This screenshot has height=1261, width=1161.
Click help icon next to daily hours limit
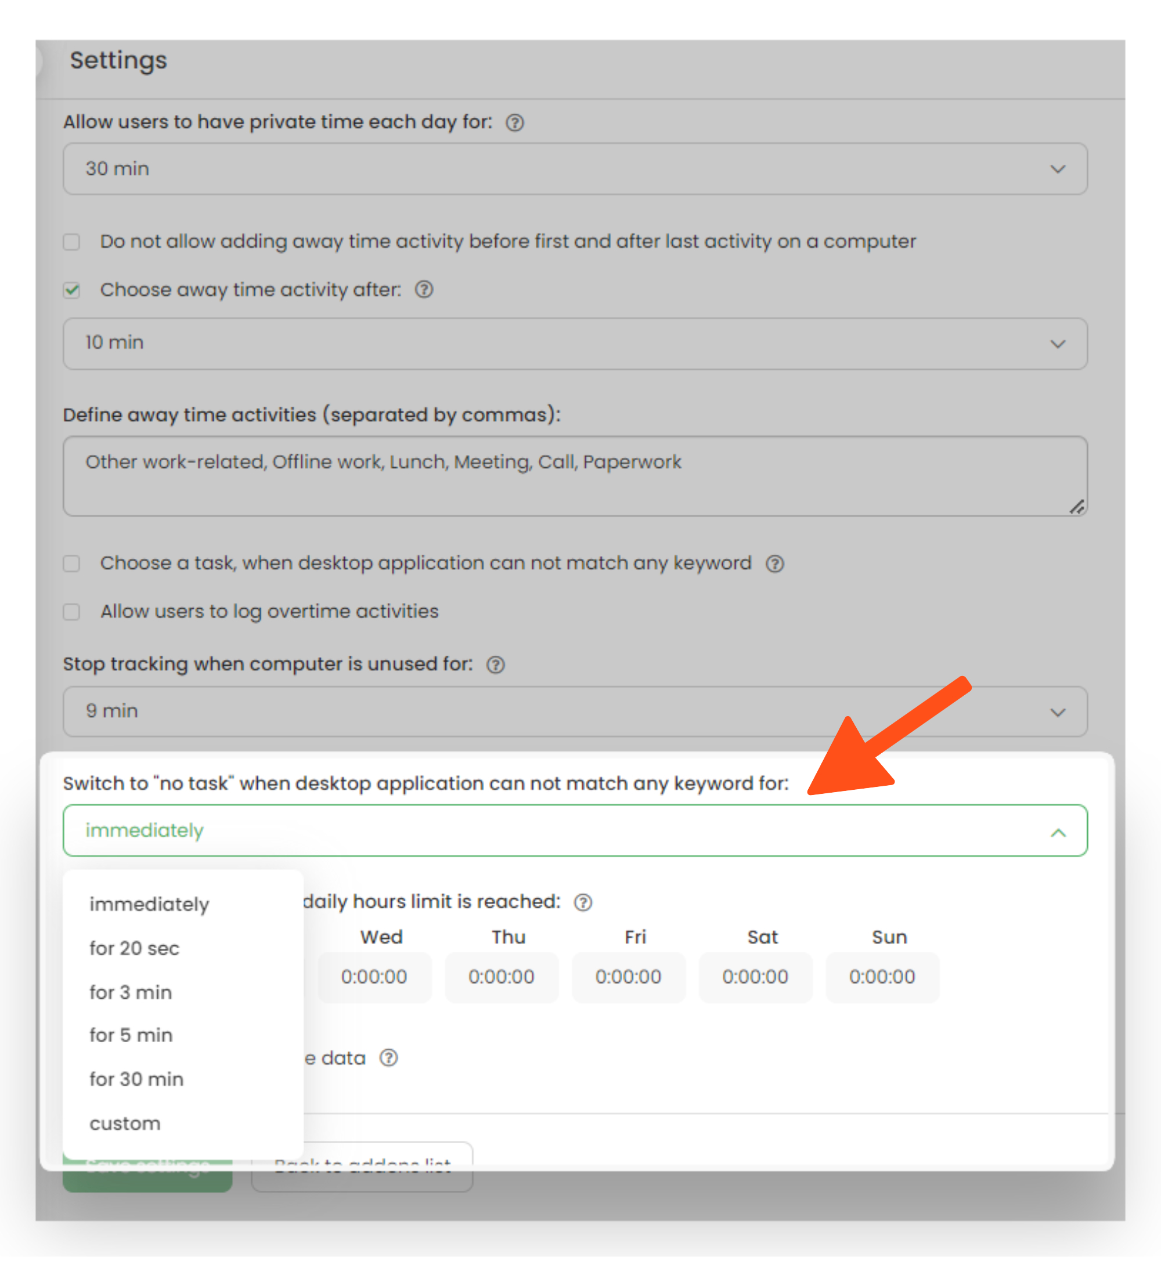(x=583, y=902)
